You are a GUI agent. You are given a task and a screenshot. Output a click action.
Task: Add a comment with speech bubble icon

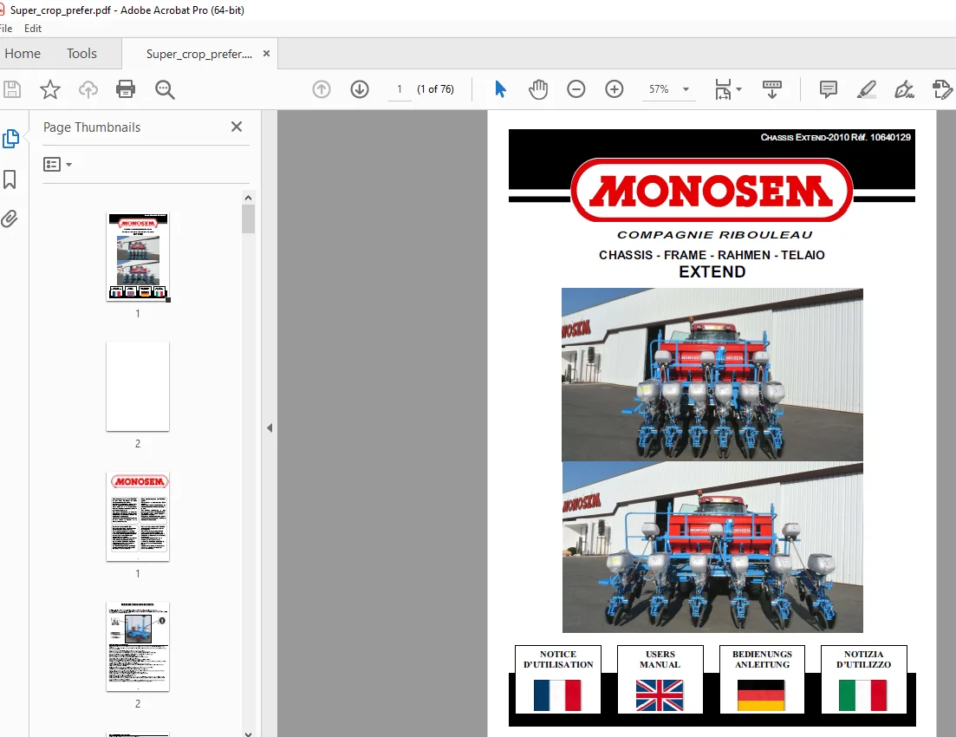coord(828,89)
